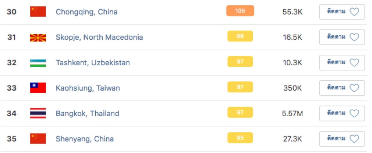
Task: Follow Skopje with the heart button
Action: tap(342, 37)
